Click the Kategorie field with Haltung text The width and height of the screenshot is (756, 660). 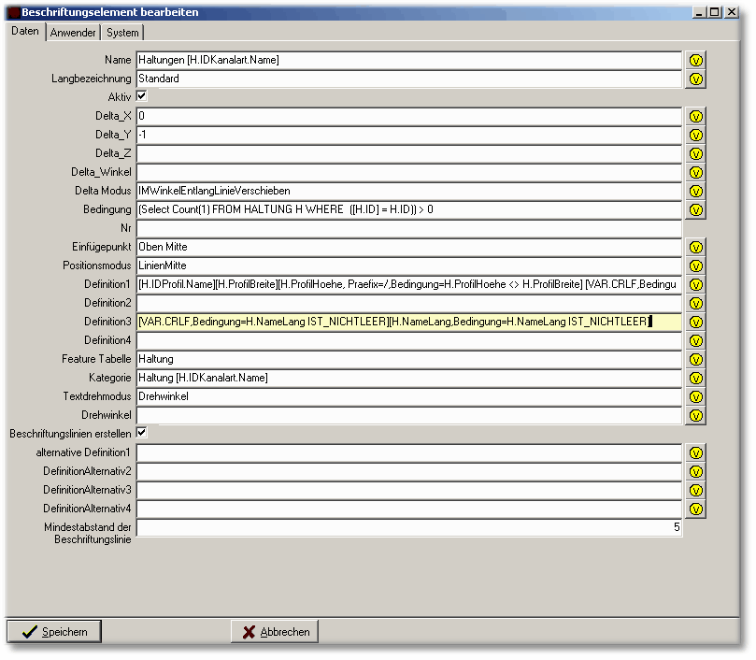coord(408,378)
